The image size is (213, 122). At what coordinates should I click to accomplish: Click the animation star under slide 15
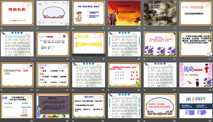(73, 90)
